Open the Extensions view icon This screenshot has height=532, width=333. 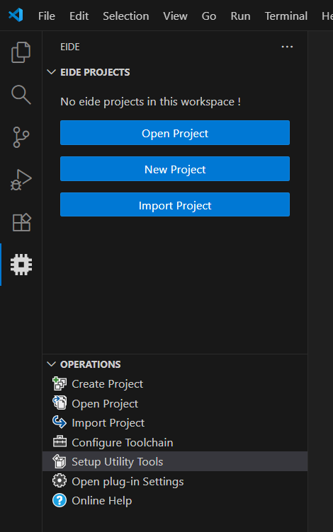pos(21,222)
